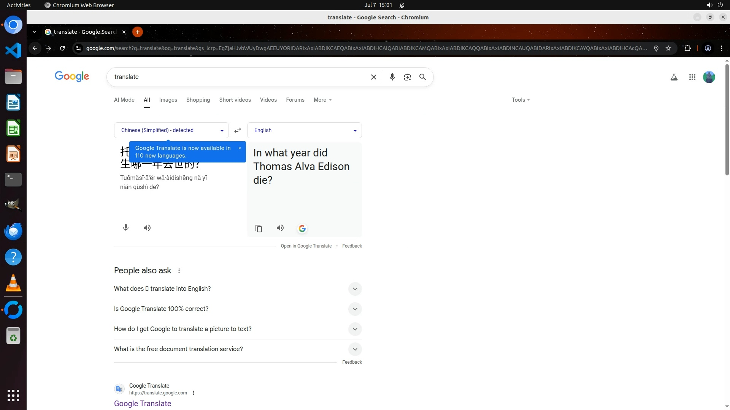Open the Google Translate search result

pos(143,404)
